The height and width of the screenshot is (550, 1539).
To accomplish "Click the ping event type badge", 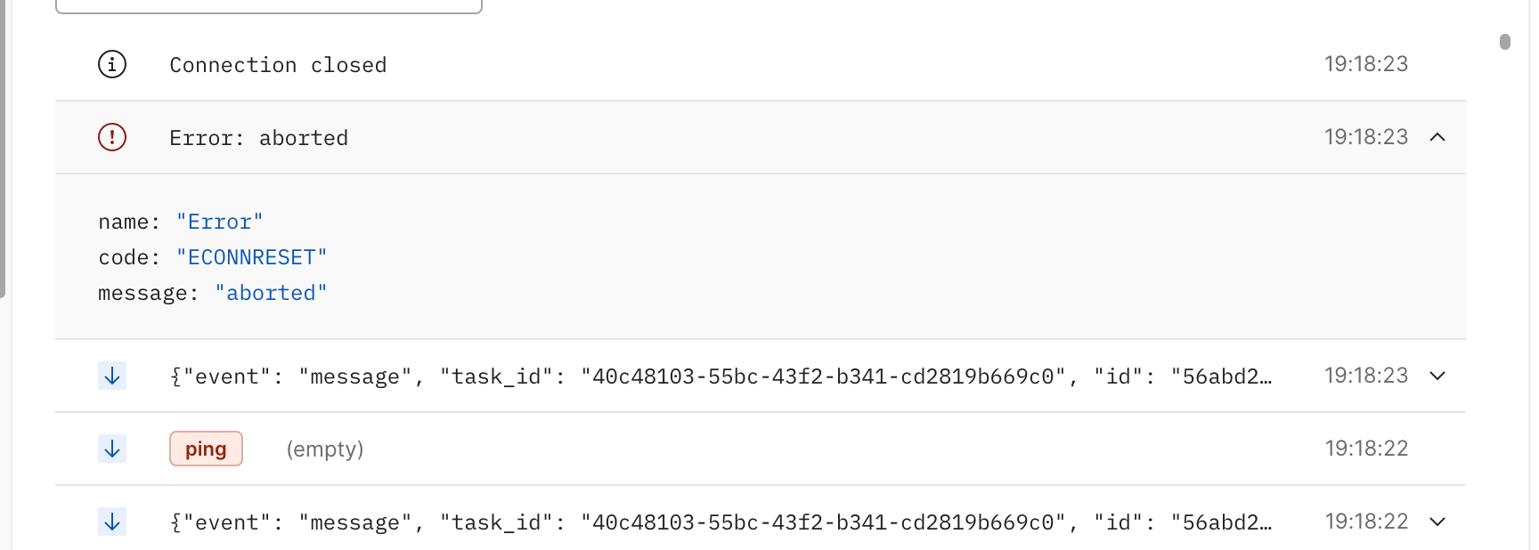I will coord(206,448).
